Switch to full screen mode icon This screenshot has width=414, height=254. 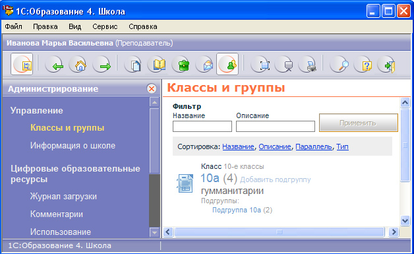pos(260,64)
